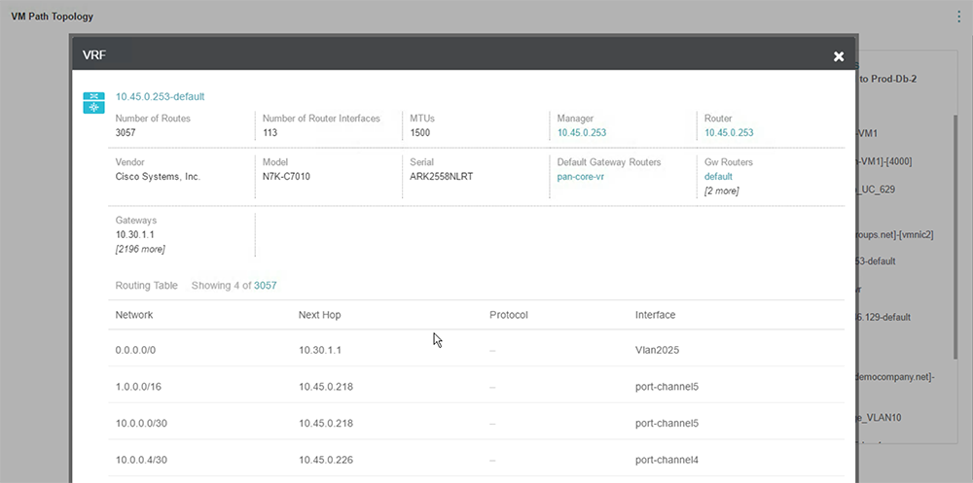Show all 3057 routing table entries
Viewport: 973px width, 483px height.
coord(265,286)
